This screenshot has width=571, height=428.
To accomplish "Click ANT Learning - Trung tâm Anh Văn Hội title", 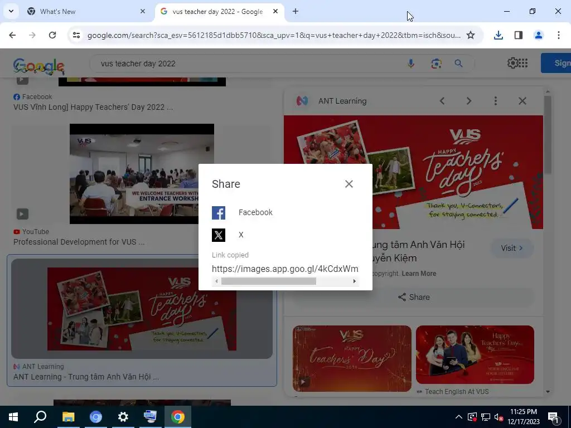I will [86, 377].
